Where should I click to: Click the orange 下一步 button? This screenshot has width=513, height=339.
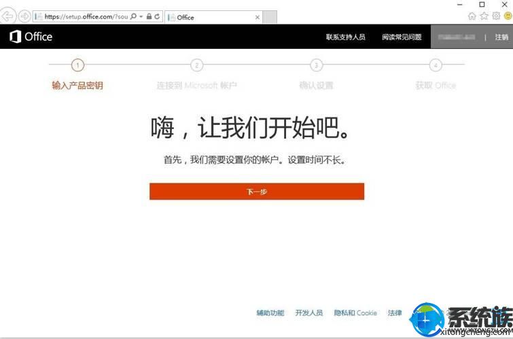click(257, 192)
